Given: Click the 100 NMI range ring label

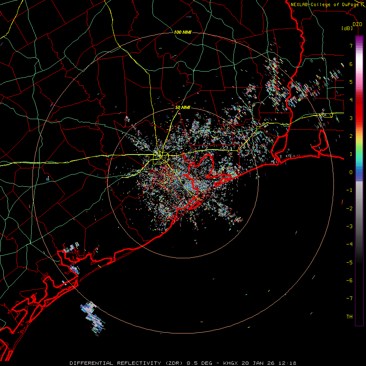Looking at the screenshot, I should (x=183, y=32).
